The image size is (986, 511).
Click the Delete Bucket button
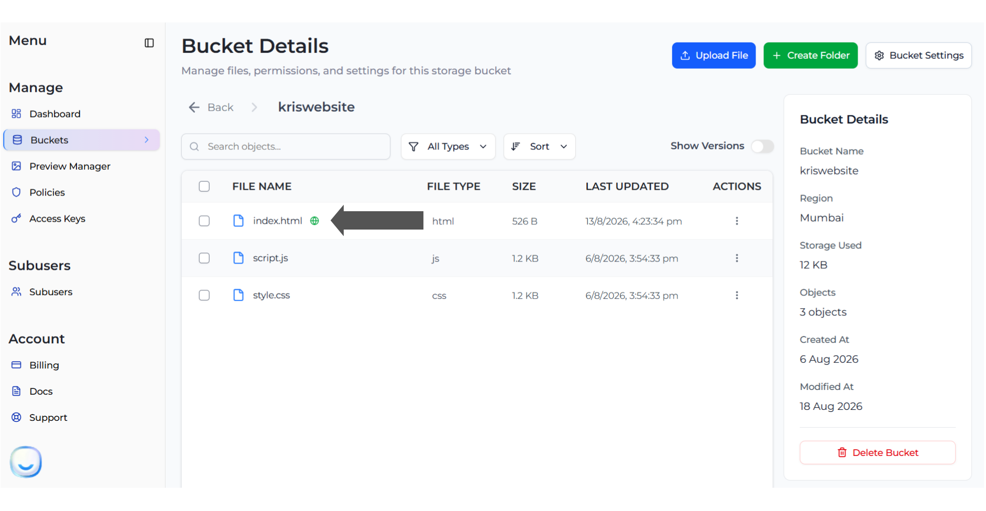[x=878, y=452]
